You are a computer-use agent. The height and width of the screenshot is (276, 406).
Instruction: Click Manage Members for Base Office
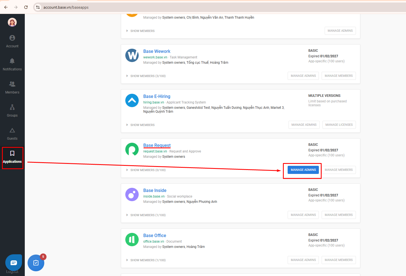tap(339, 260)
